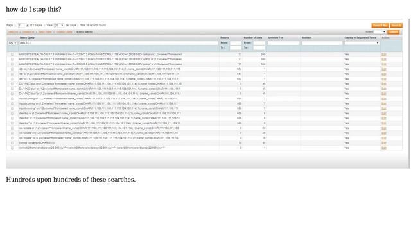Tick checkbox for "MSI GS70 STEALTH ... laptop or" row

pos(12,55)
